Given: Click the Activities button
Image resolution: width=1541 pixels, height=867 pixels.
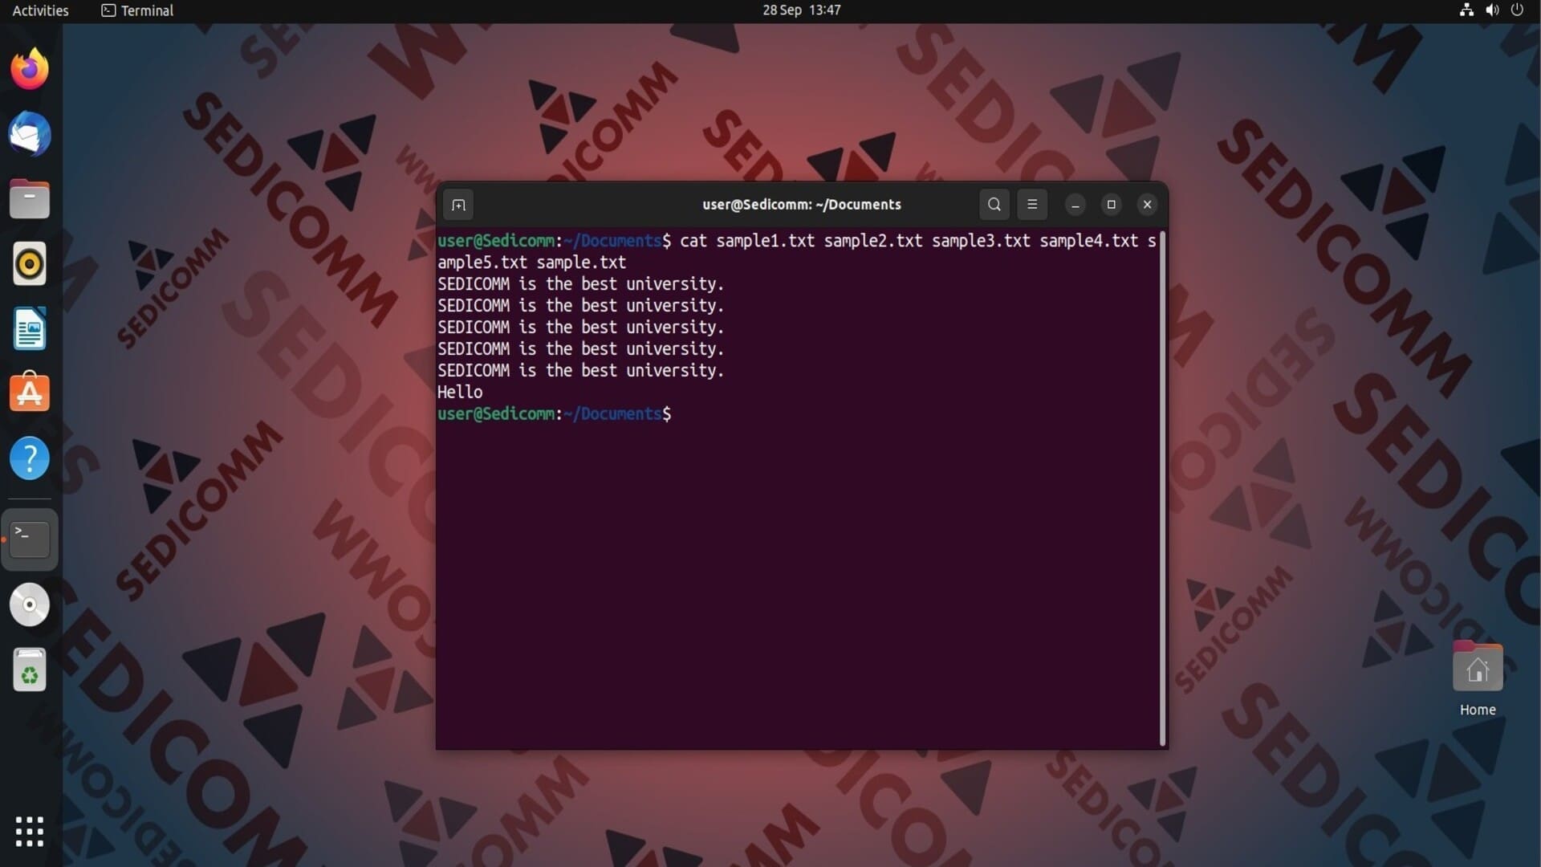Looking at the screenshot, I should click(40, 10).
